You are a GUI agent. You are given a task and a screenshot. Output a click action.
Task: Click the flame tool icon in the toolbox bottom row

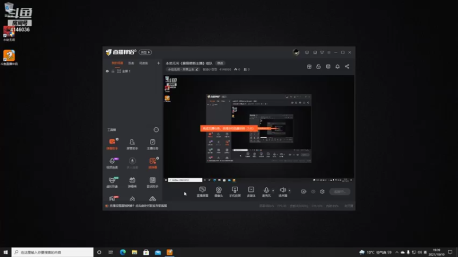coord(132,199)
